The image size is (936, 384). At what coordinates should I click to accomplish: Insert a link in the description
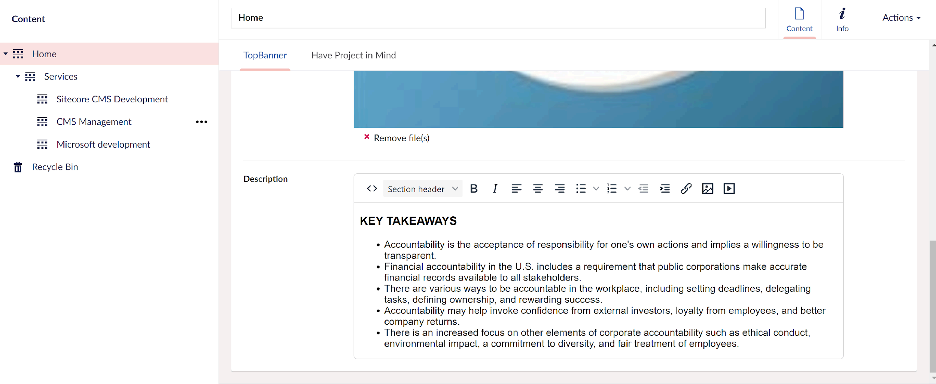(x=686, y=189)
